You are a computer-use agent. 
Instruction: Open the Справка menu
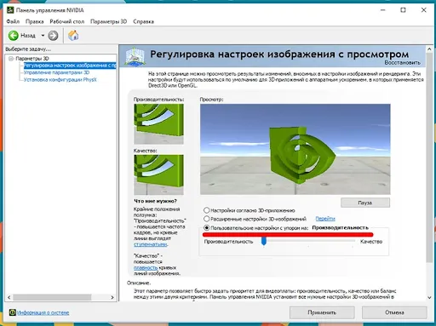[143, 21]
